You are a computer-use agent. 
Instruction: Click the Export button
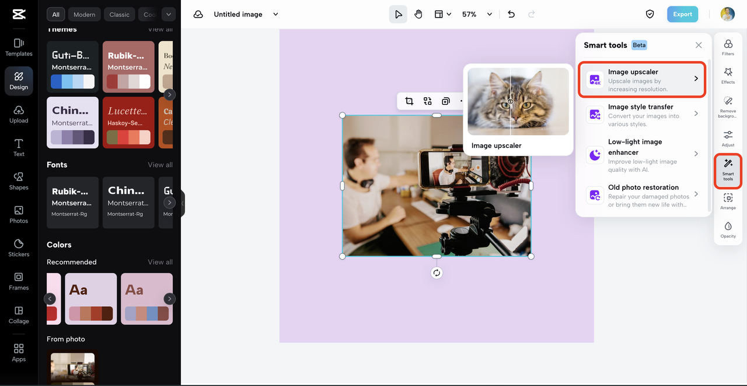682,15
